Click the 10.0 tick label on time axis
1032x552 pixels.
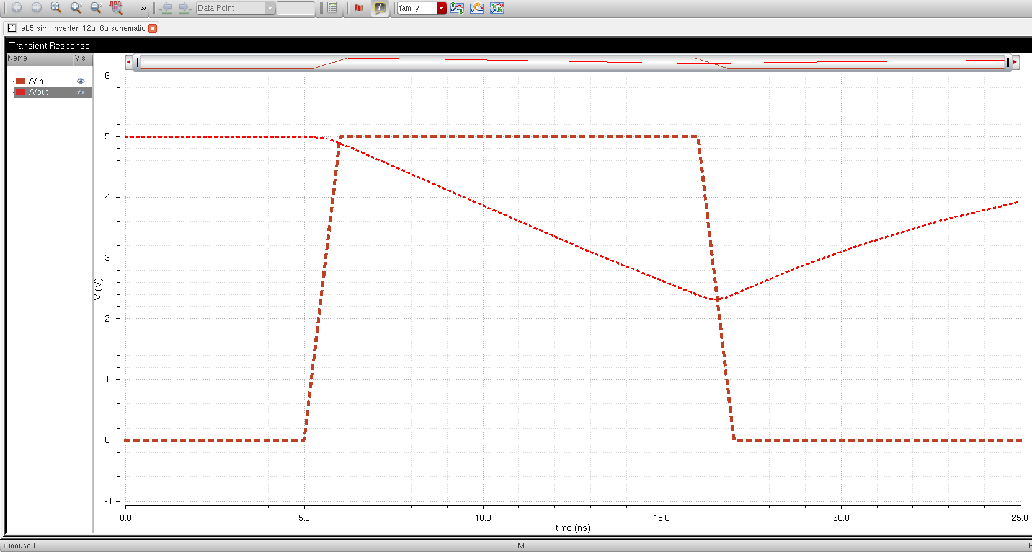[x=483, y=518]
